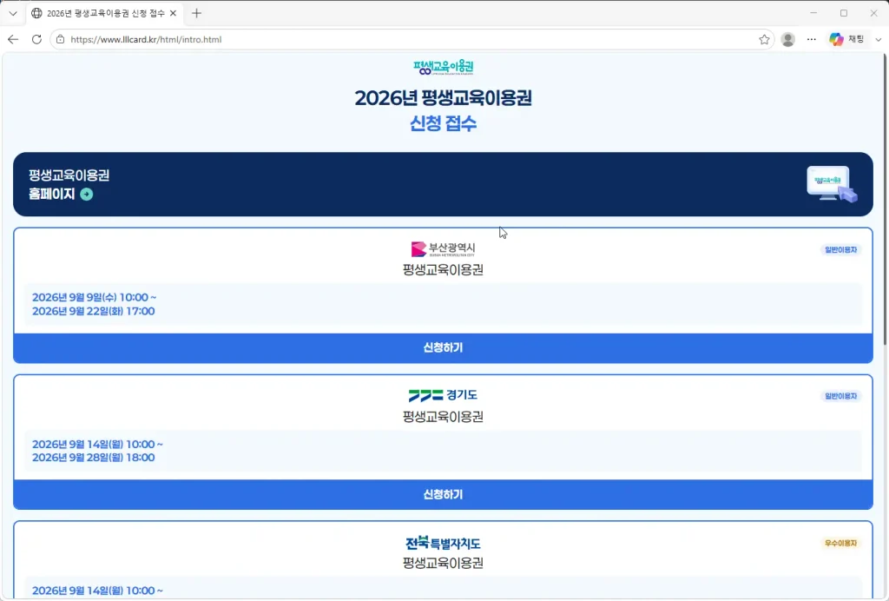Click the browser back arrow

coord(13,39)
